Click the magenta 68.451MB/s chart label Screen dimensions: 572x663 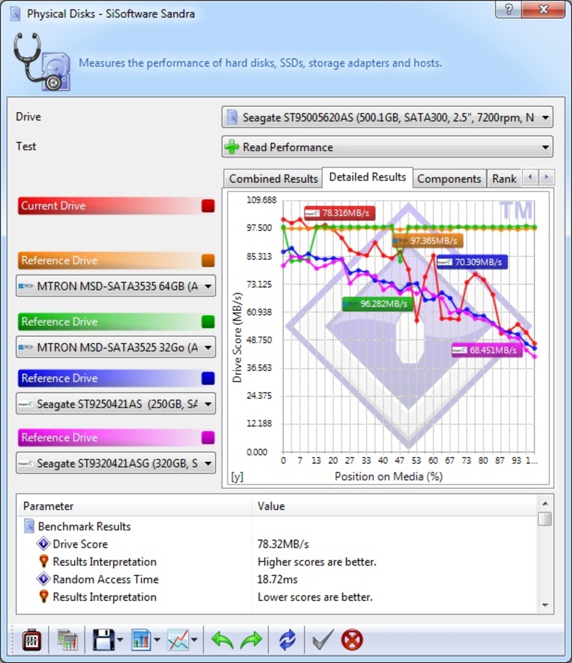tap(487, 350)
